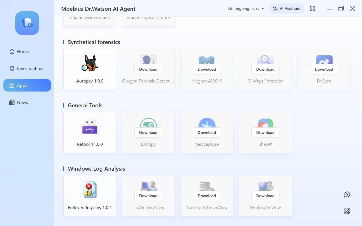
Task: Click the VolatilityWorkbench card
Action: pyautogui.click(x=90, y=21)
